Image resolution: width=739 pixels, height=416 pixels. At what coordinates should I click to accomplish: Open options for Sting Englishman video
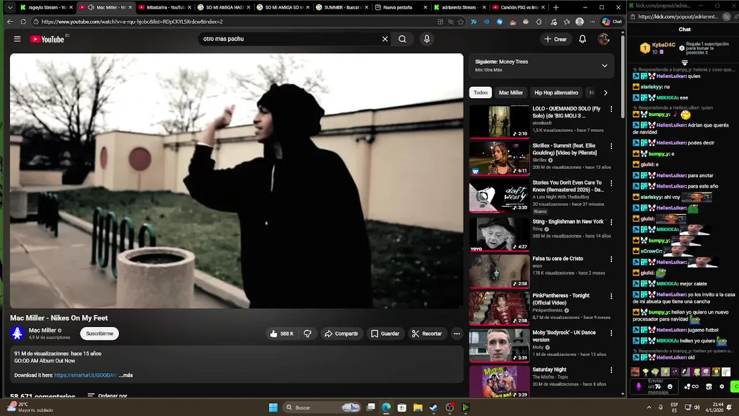(611, 222)
